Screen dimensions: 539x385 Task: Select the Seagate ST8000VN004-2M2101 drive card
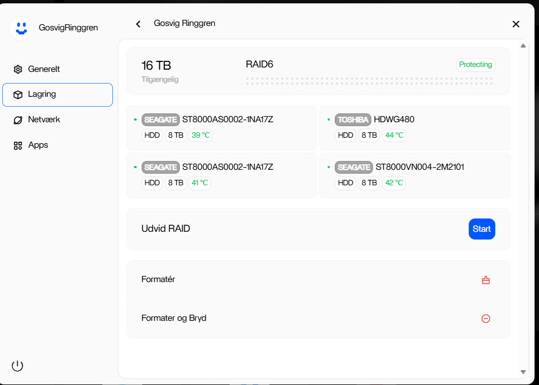414,175
